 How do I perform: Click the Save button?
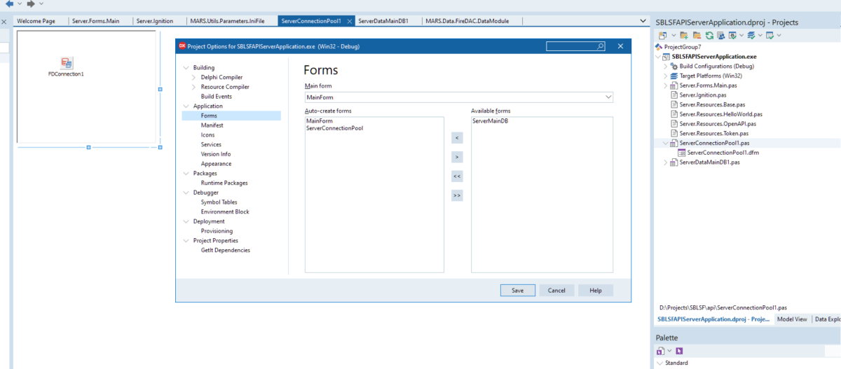point(518,290)
